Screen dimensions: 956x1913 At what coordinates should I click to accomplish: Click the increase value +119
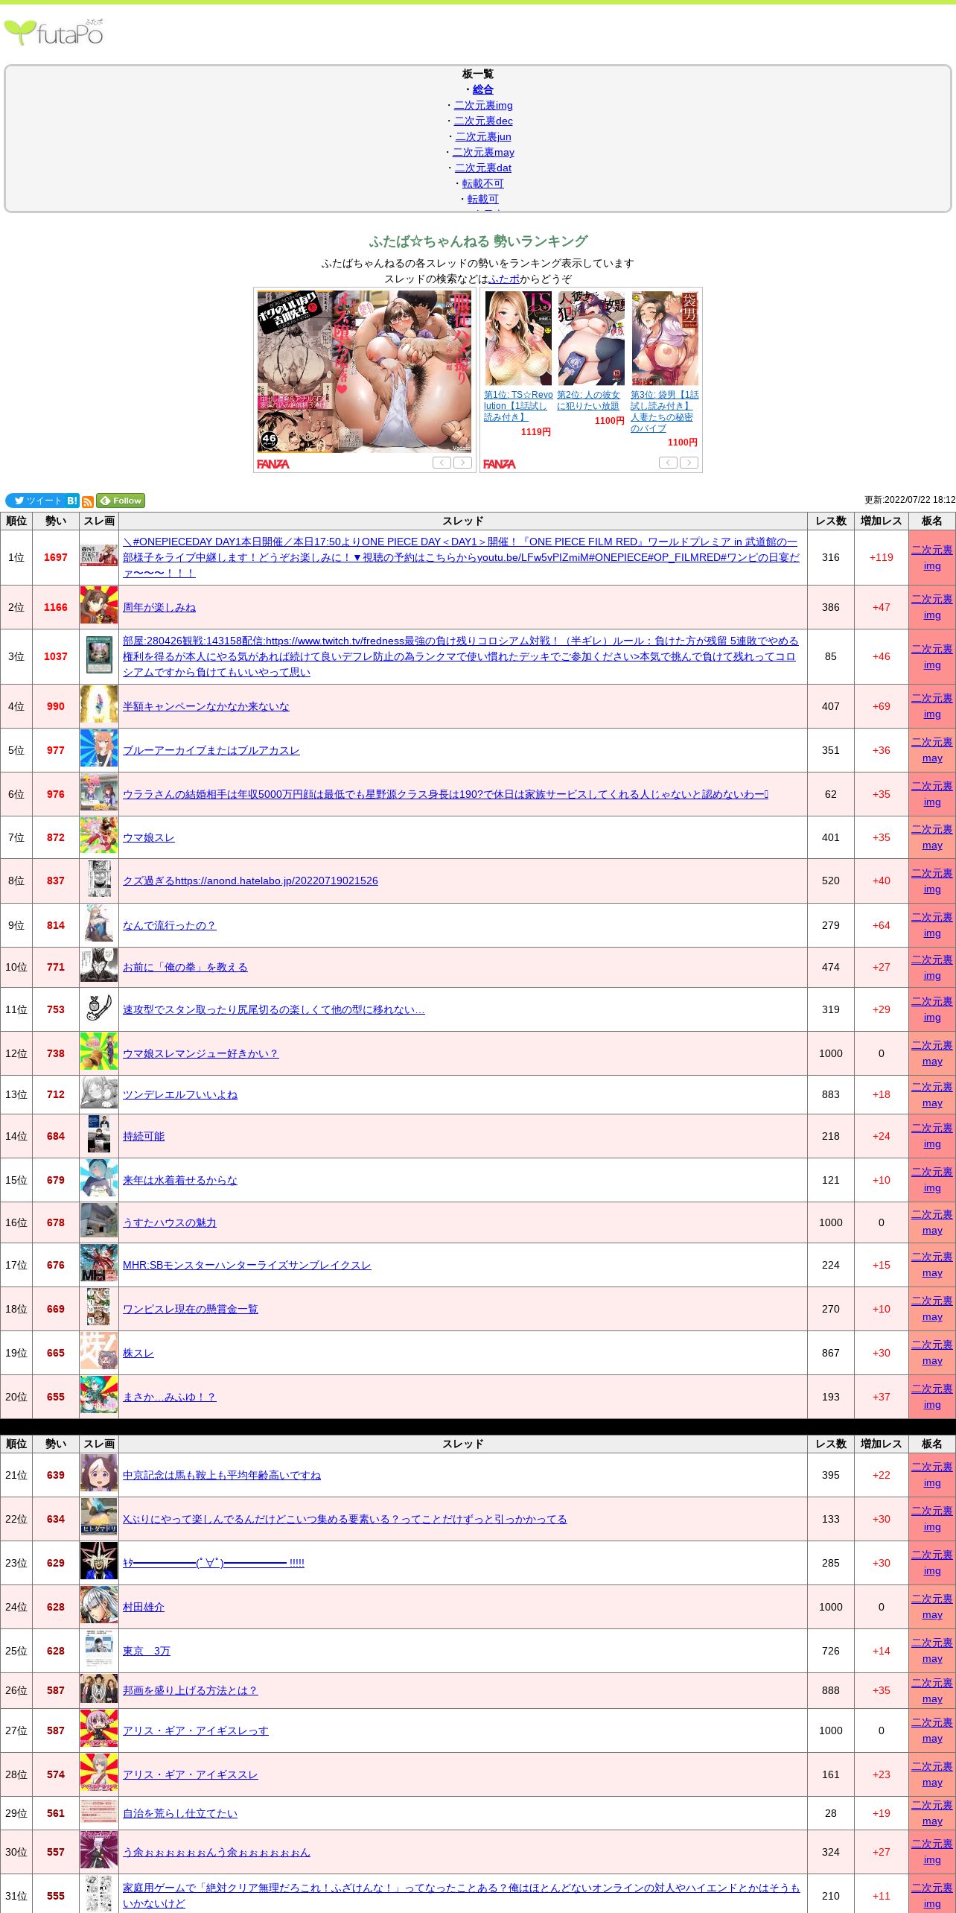[882, 557]
